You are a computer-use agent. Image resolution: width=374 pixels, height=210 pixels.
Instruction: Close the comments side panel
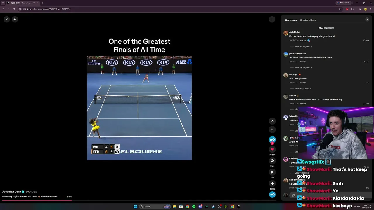(x=367, y=20)
